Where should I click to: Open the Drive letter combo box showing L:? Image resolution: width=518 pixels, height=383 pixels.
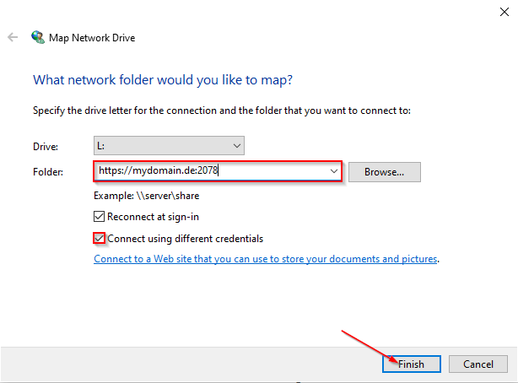(169, 145)
